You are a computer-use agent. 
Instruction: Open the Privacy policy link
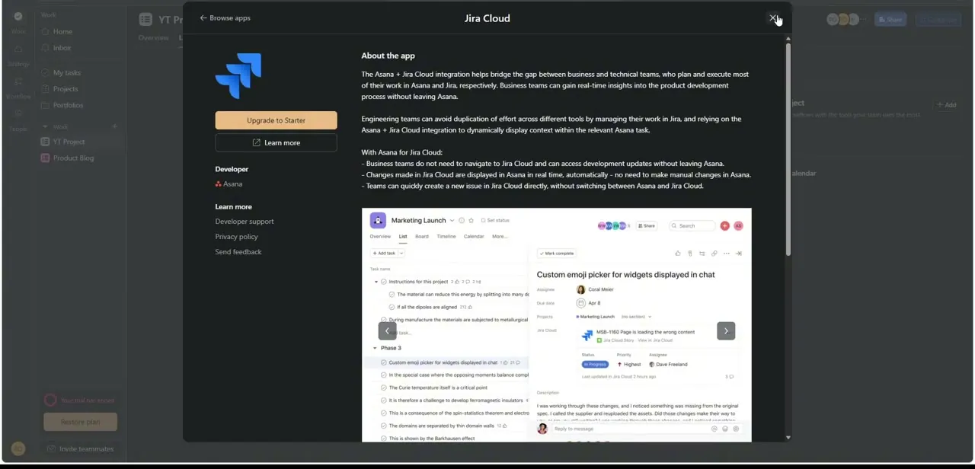click(236, 237)
